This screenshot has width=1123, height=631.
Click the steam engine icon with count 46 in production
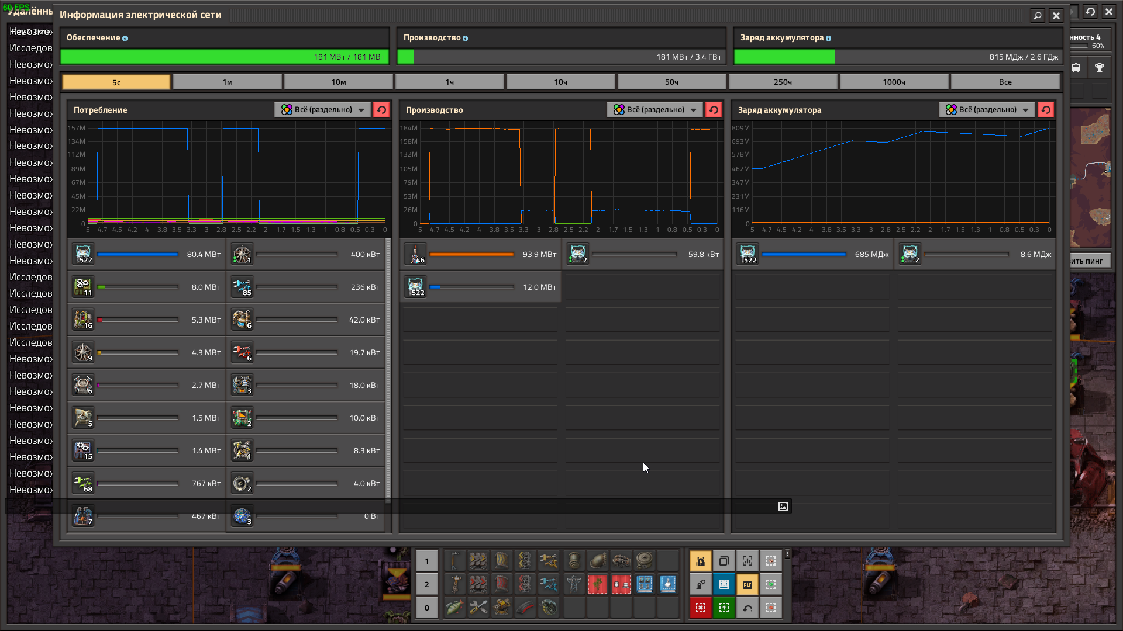[416, 254]
